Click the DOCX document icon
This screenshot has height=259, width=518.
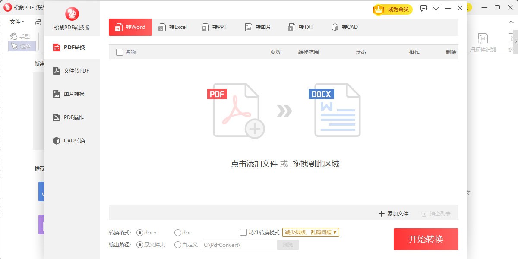335,111
